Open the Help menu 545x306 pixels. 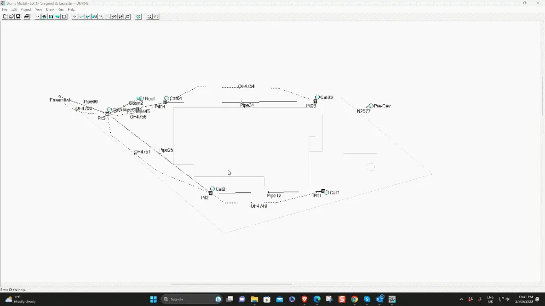pyautogui.click(x=71, y=10)
